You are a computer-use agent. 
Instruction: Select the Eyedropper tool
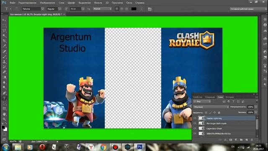(4, 46)
